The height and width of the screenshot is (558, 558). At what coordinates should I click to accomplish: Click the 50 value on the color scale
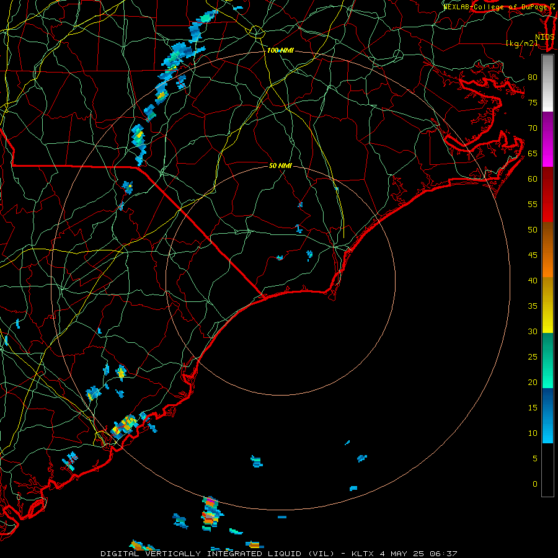pyautogui.click(x=533, y=229)
